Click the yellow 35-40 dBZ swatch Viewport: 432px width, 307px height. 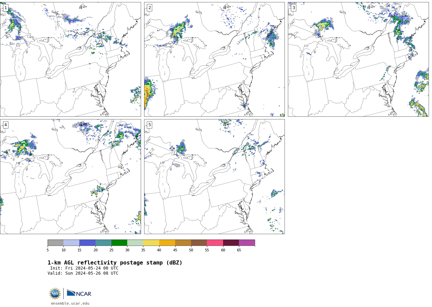click(x=151, y=243)
